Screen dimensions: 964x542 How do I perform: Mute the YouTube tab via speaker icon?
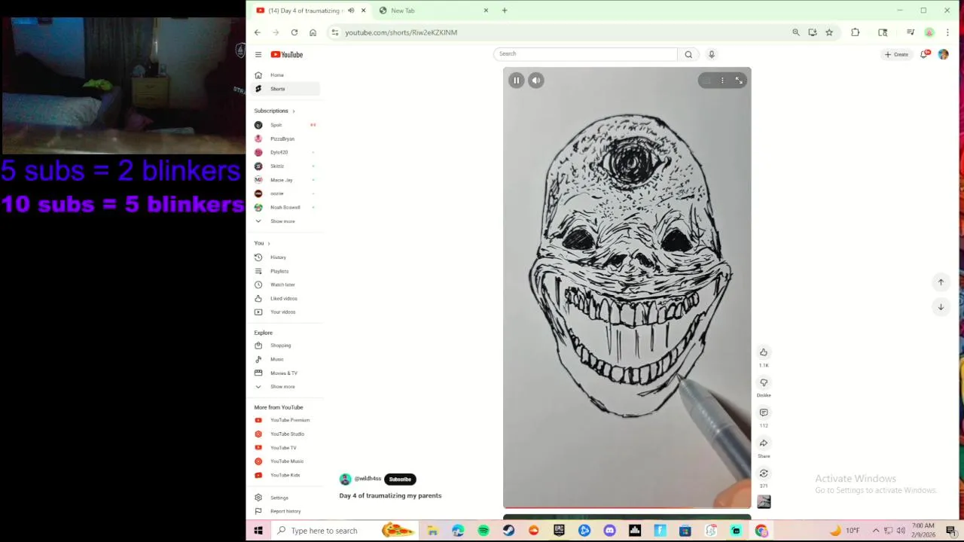(351, 11)
